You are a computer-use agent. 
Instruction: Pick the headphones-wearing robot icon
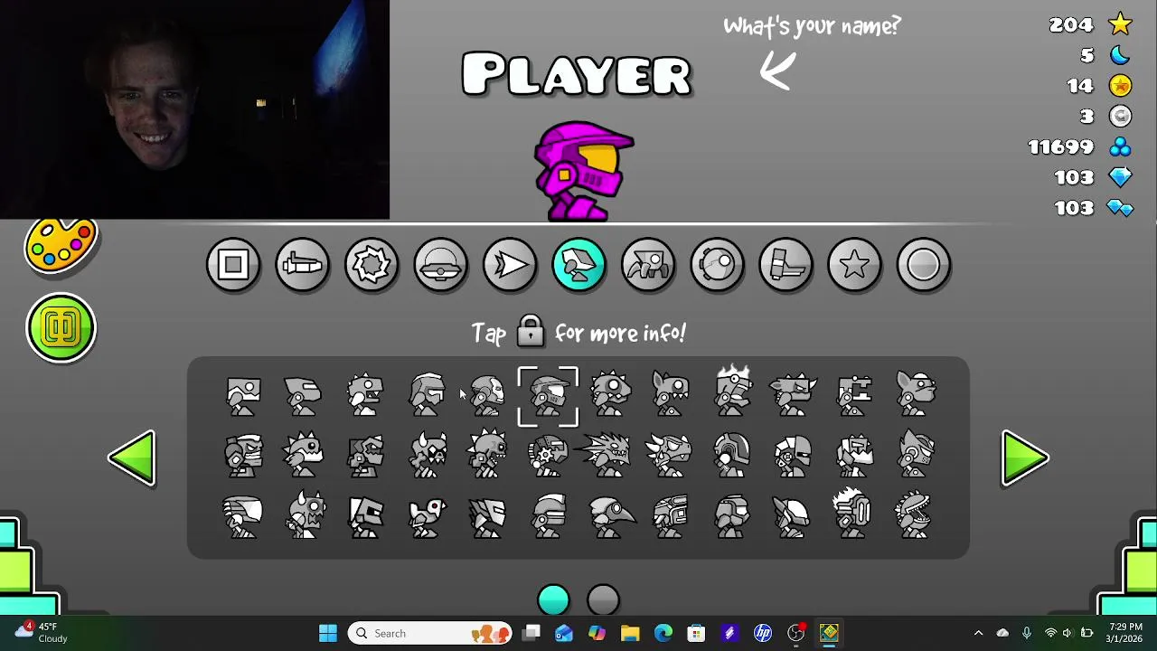pos(243,455)
